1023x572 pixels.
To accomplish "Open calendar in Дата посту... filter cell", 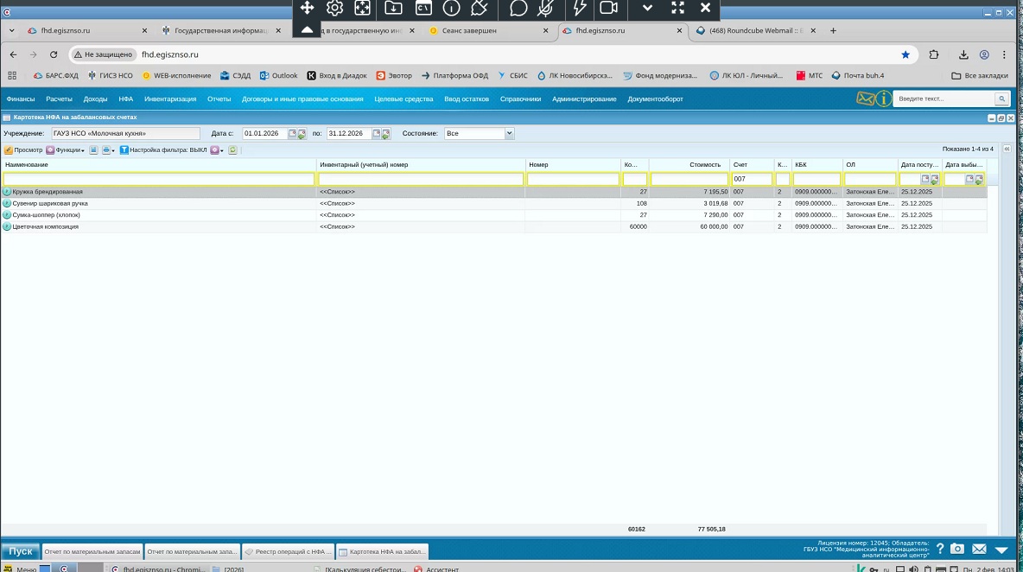I will click(925, 179).
